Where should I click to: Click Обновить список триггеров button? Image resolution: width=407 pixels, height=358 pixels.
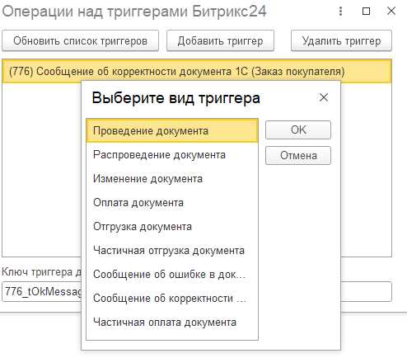pos(80,40)
